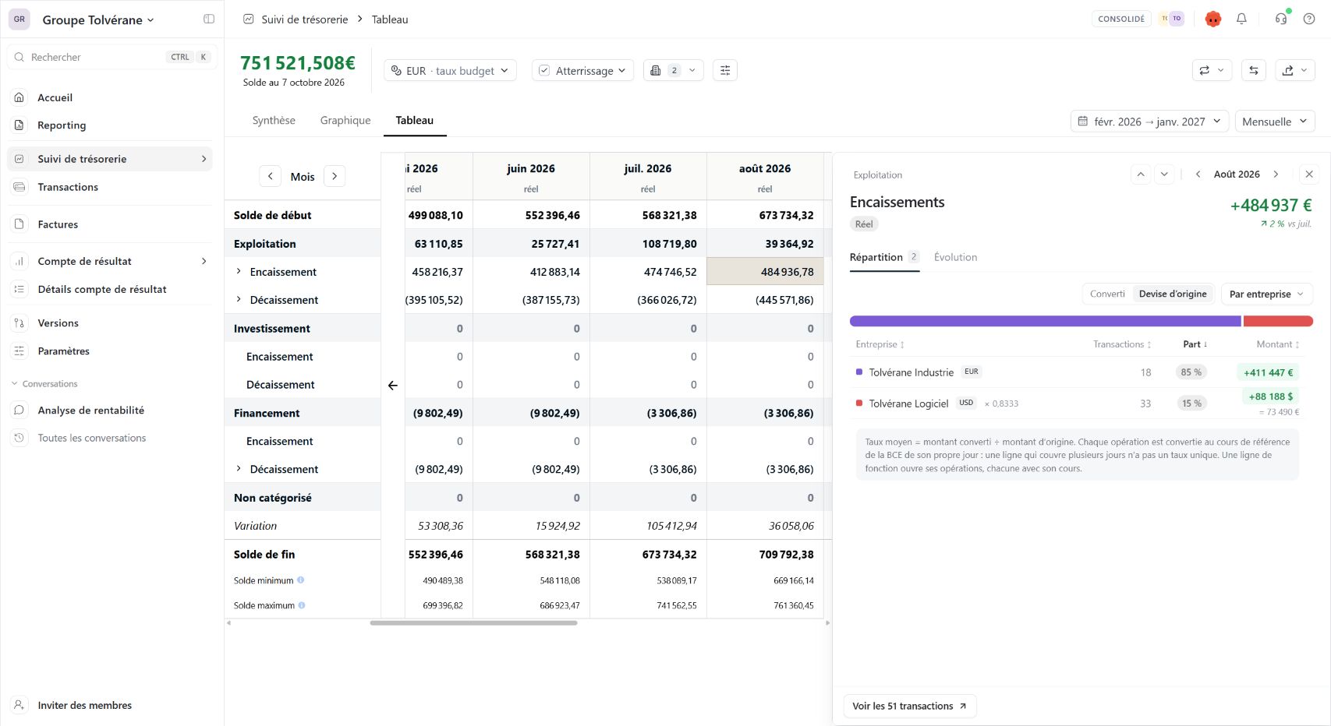
Task: Click the swap arrows toolbar button
Action: (1254, 70)
